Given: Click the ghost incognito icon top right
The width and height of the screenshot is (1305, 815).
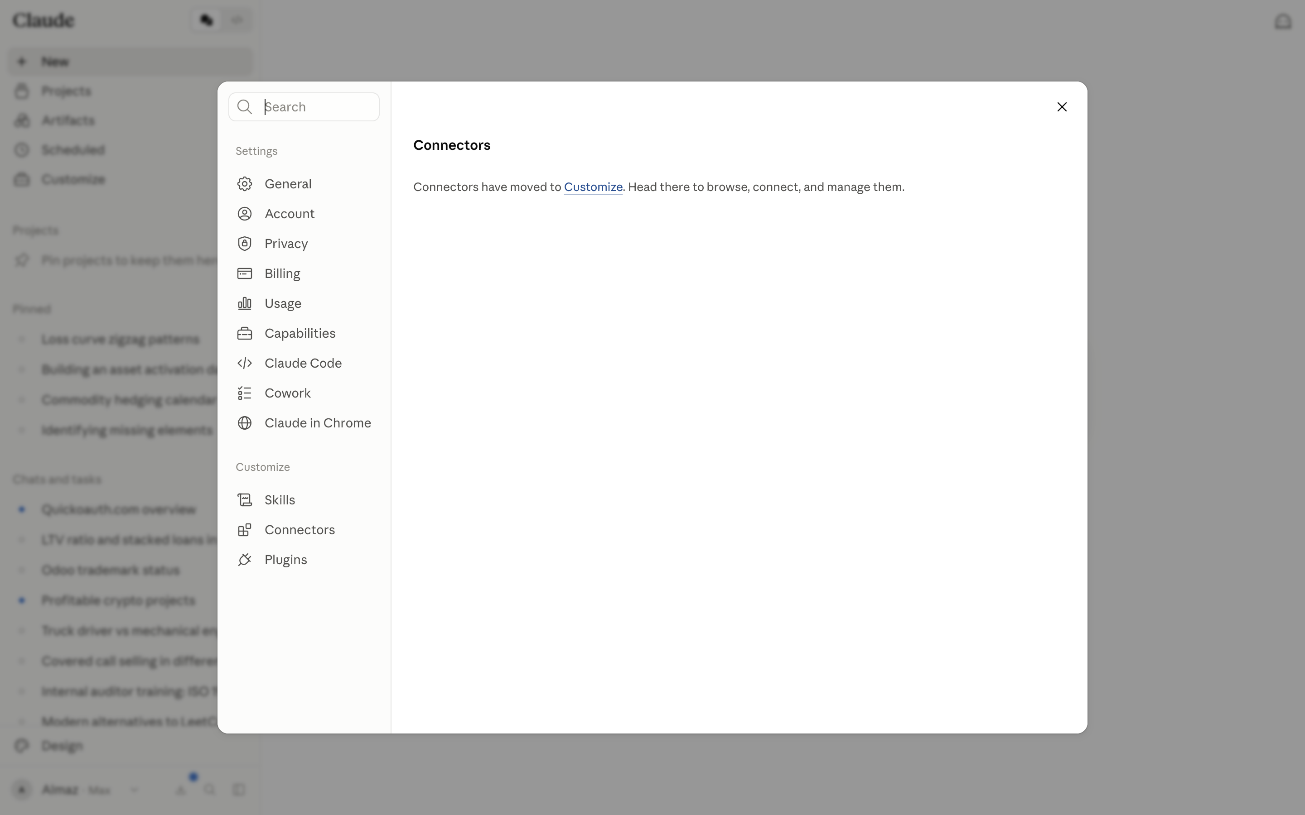Looking at the screenshot, I should [x=1283, y=21].
